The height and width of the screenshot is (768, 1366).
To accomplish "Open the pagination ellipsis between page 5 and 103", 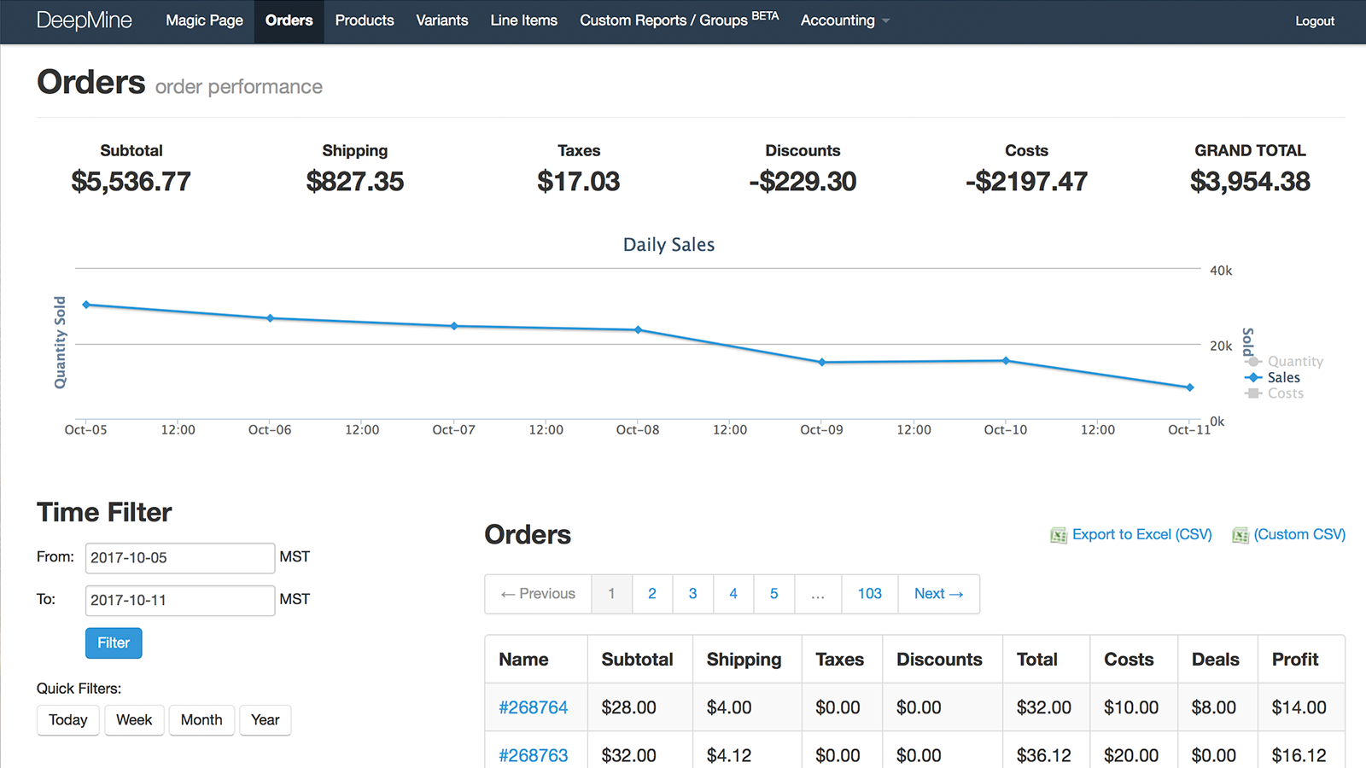I will [x=818, y=594].
